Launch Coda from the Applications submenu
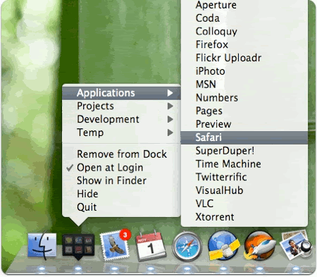Image resolution: width=317 pixels, height=277 pixels. (244, 18)
